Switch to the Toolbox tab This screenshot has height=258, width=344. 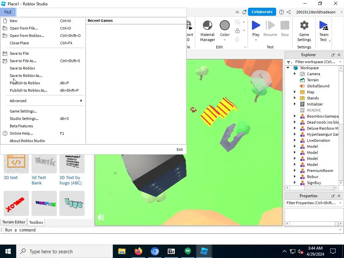[x=36, y=222]
